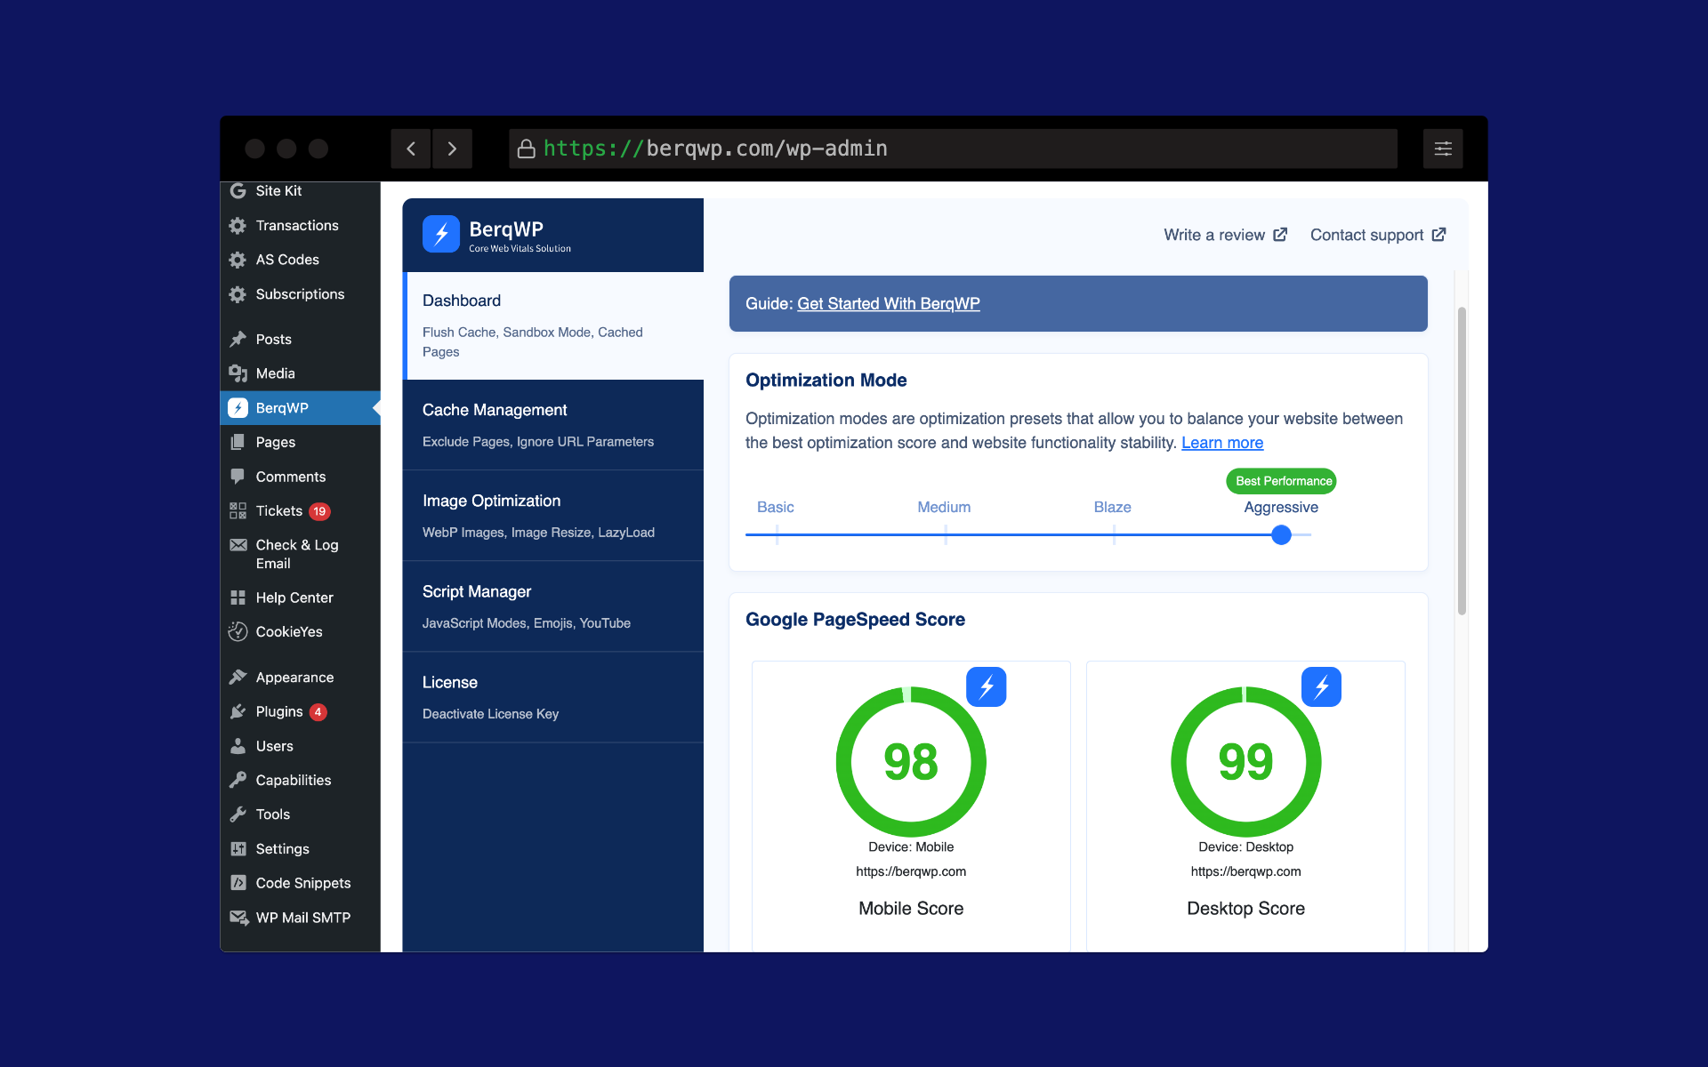Click the License section icon
The width and height of the screenshot is (1708, 1067).
pos(449,681)
